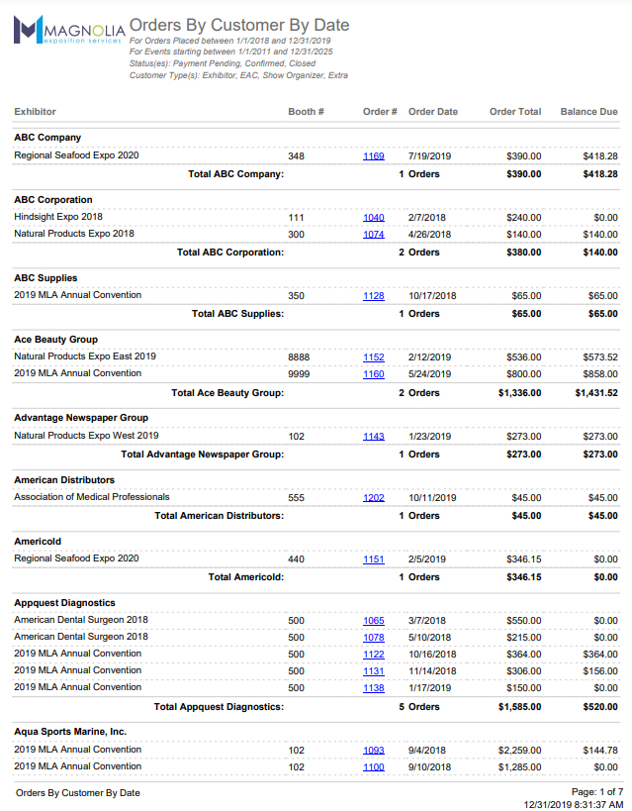The height and width of the screenshot is (811, 632).
Task: Click the Balance Due column header
Action: pos(588,112)
